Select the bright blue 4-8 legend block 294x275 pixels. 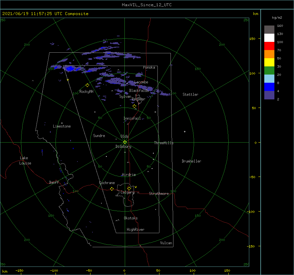pyautogui.click(x=269, y=87)
